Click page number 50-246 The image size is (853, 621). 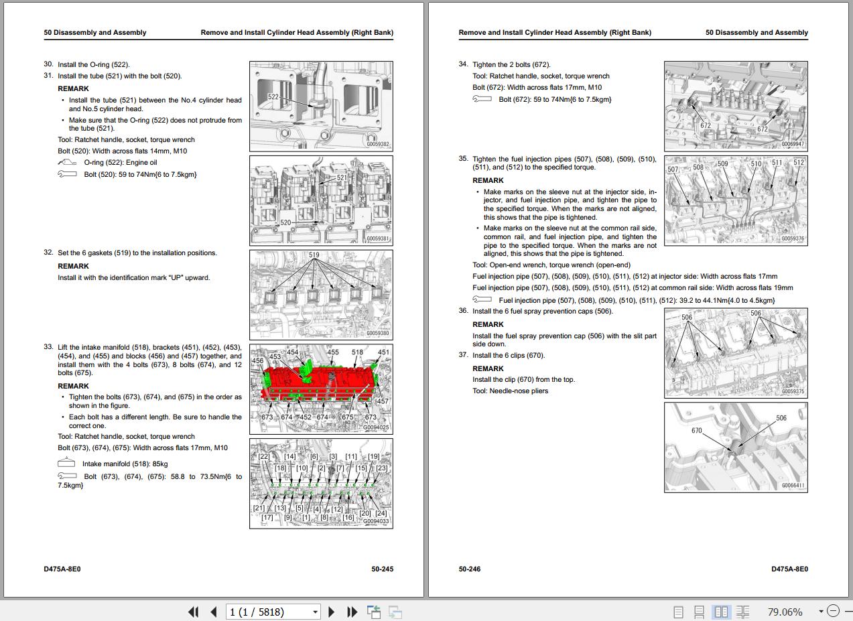tap(470, 569)
